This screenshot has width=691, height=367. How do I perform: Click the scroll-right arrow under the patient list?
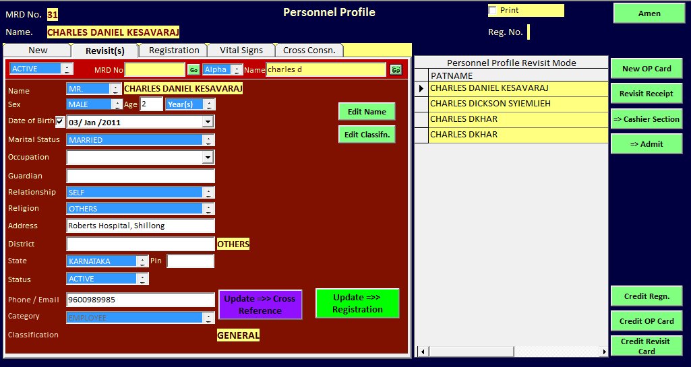click(604, 352)
